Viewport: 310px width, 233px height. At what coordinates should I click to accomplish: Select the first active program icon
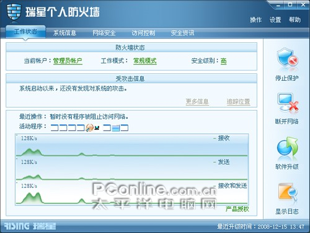click(55, 128)
